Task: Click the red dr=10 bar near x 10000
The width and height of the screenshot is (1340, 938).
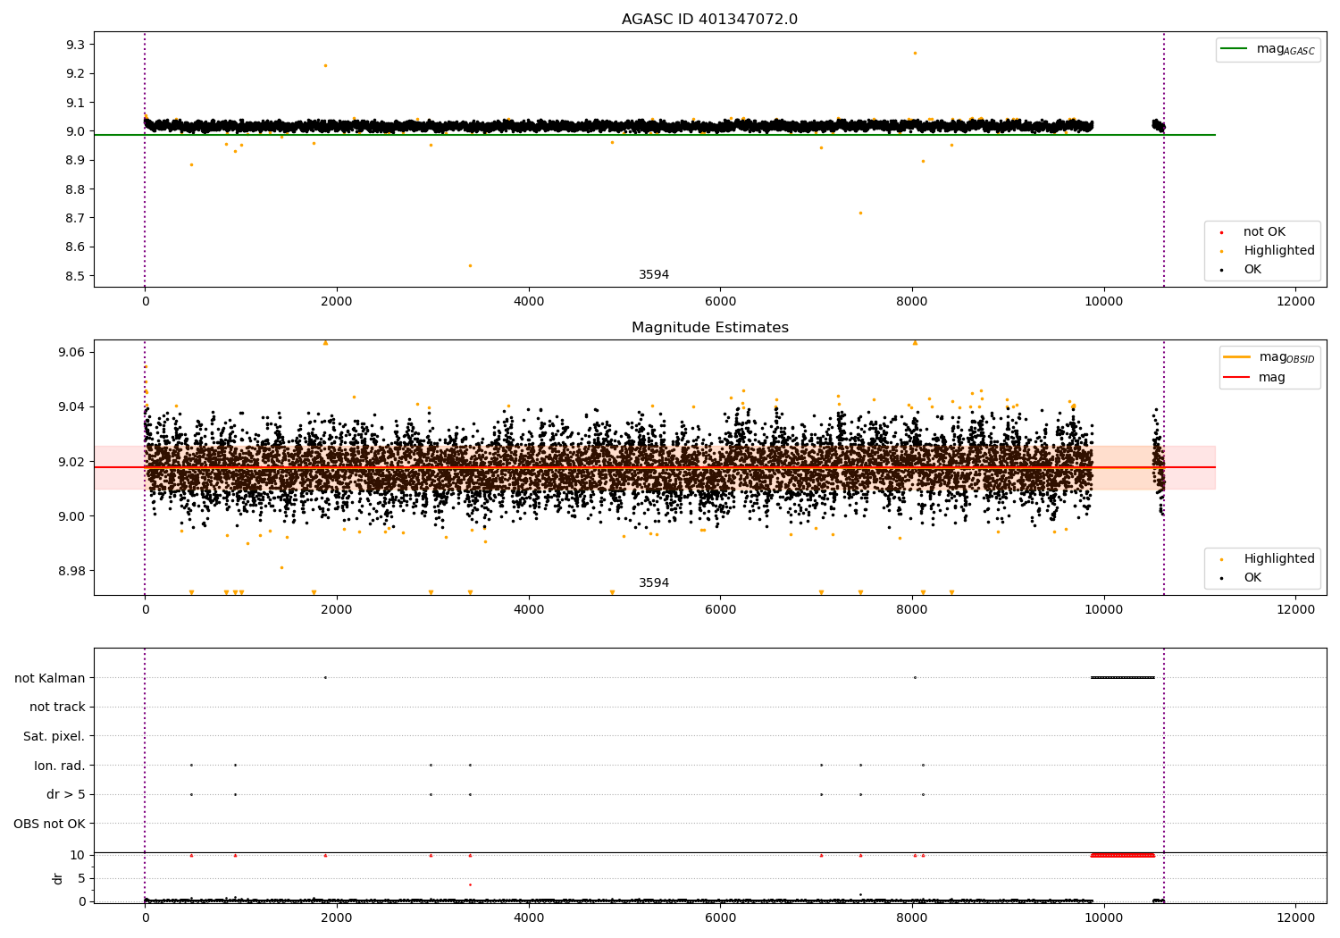Action: (x=1123, y=855)
